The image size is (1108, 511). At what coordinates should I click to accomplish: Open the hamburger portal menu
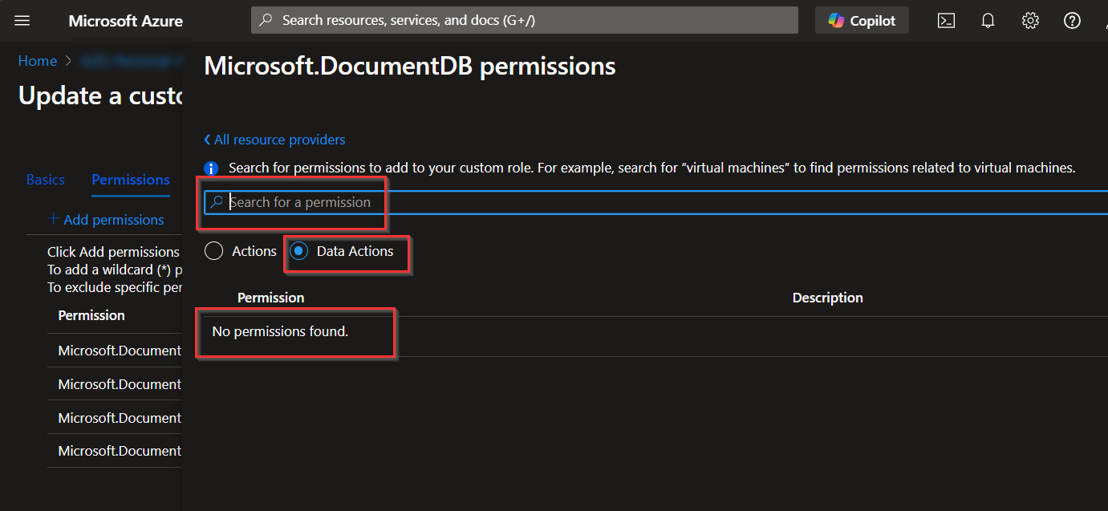22,21
